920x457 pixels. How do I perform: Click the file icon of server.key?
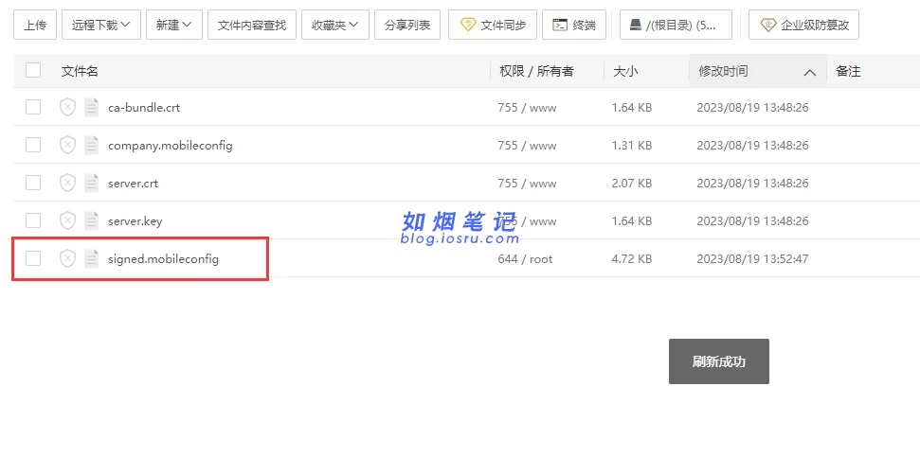[x=92, y=220]
